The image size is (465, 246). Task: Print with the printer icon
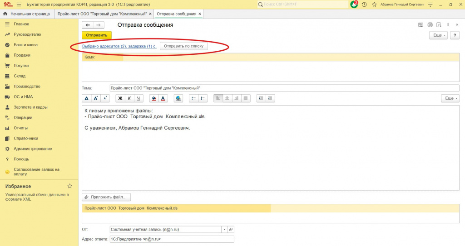tap(430, 25)
